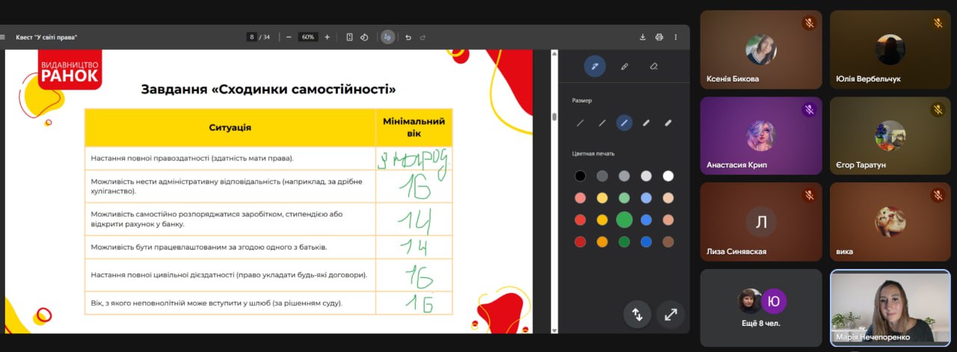The height and width of the screenshot is (352, 957).
Task: Select the highlighter tool
Action: pos(624,67)
